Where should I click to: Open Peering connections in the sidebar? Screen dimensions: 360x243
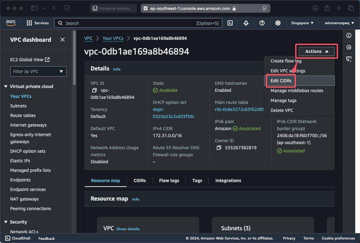[x=31, y=209]
